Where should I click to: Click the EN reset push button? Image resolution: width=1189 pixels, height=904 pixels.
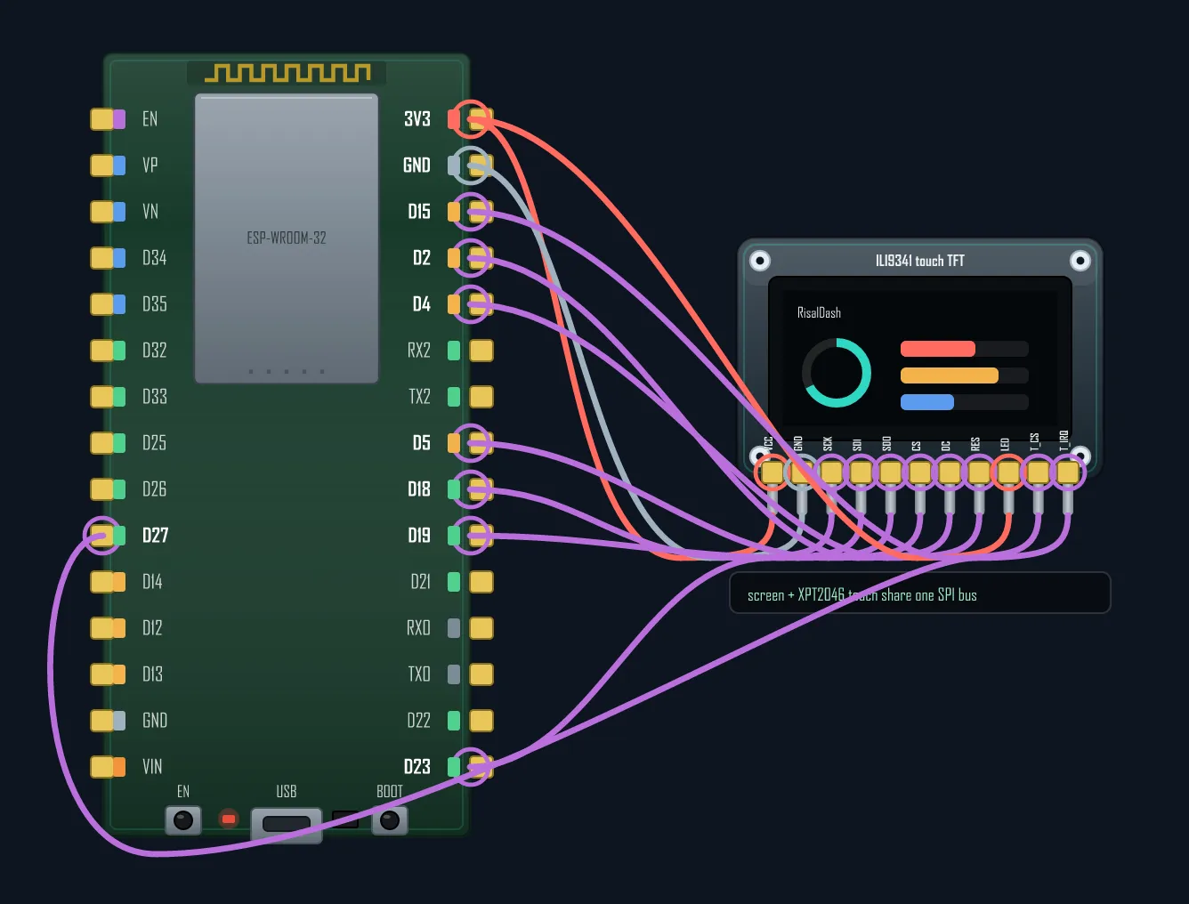(x=183, y=820)
